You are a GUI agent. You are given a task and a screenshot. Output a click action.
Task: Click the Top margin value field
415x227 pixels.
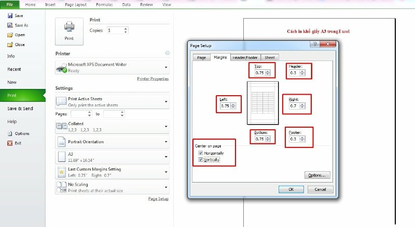pos(260,73)
